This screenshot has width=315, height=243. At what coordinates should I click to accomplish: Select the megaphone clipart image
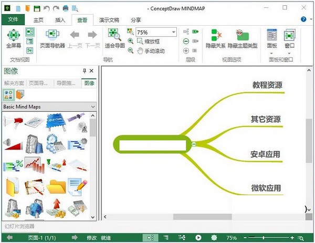click(13, 124)
